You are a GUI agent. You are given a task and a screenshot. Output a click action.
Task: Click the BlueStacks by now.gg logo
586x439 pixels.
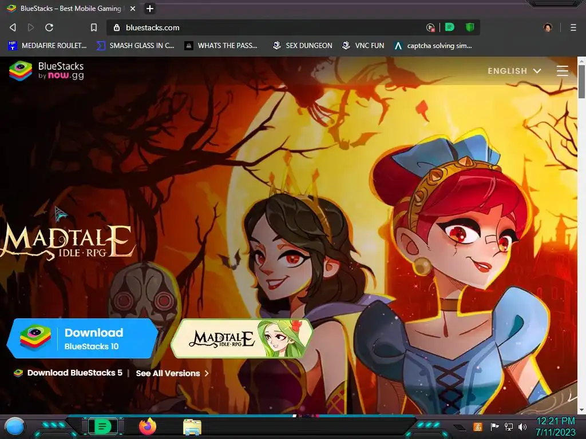[x=46, y=70]
